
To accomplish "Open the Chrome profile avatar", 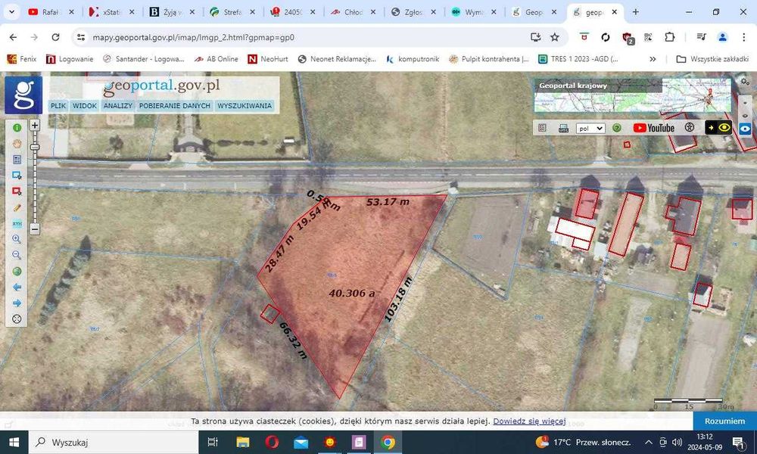I will coord(723,37).
